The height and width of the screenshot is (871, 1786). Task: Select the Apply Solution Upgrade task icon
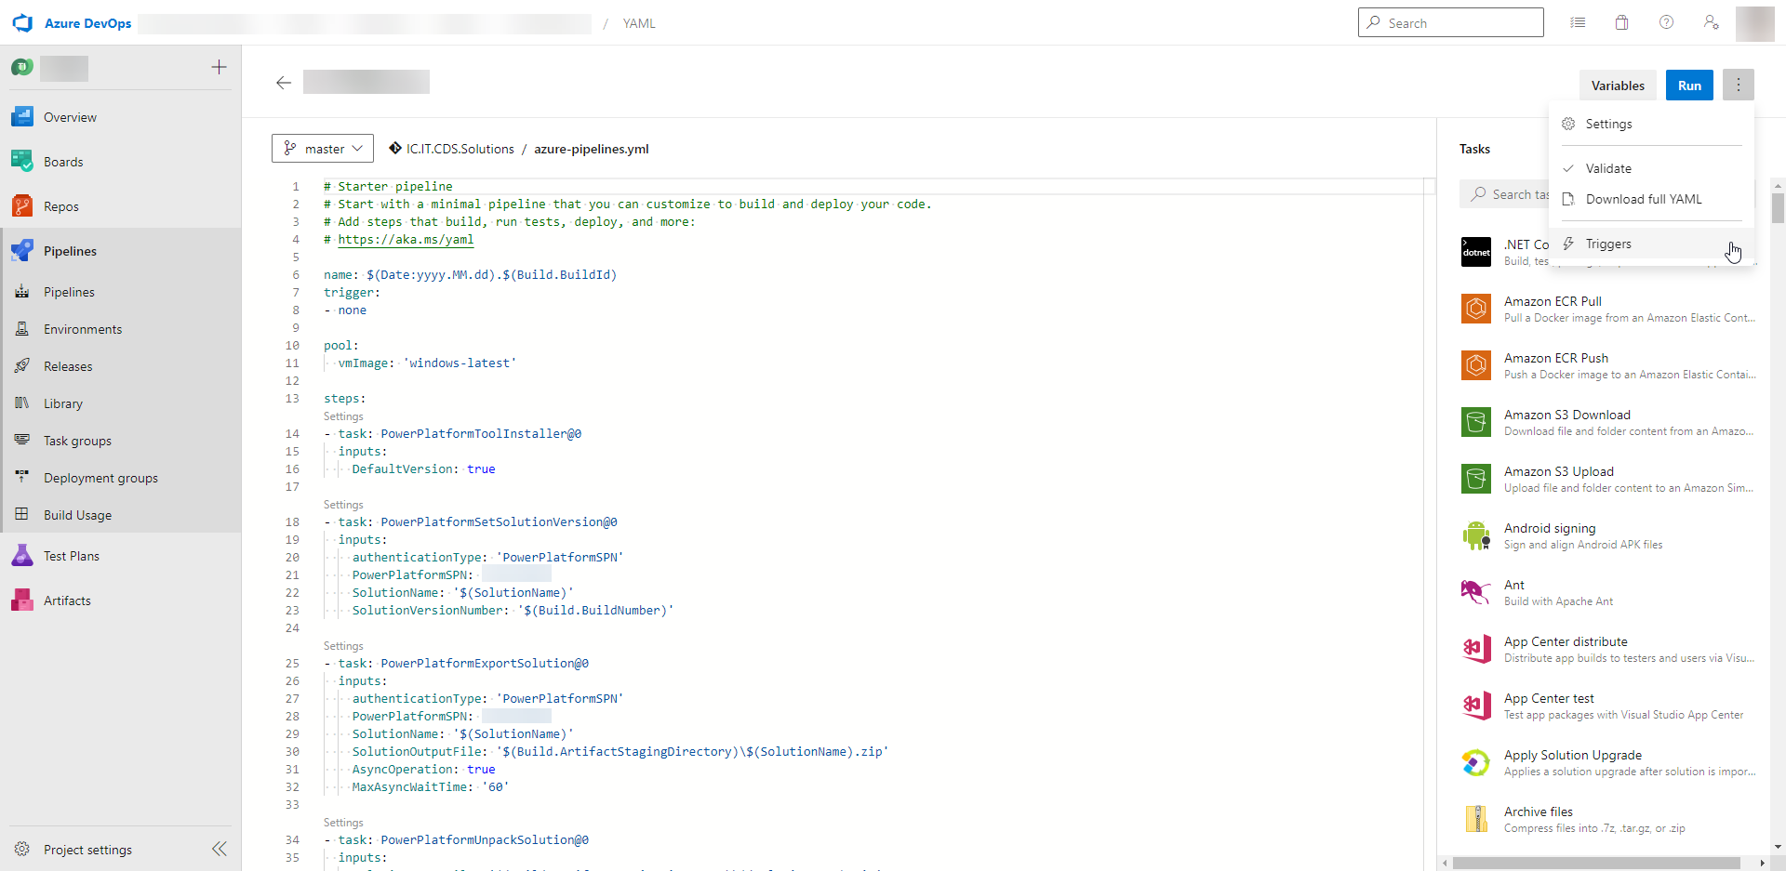(1476, 762)
